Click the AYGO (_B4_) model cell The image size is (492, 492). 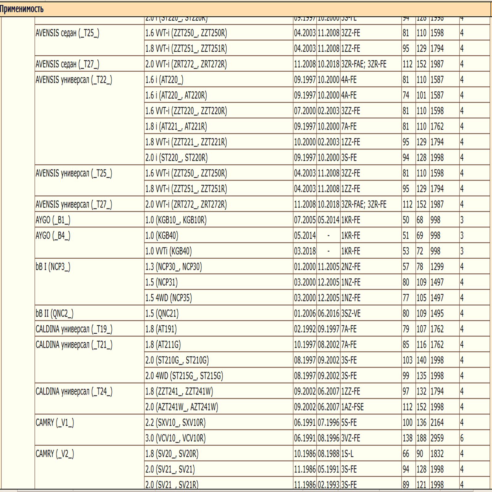click(53, 236)
